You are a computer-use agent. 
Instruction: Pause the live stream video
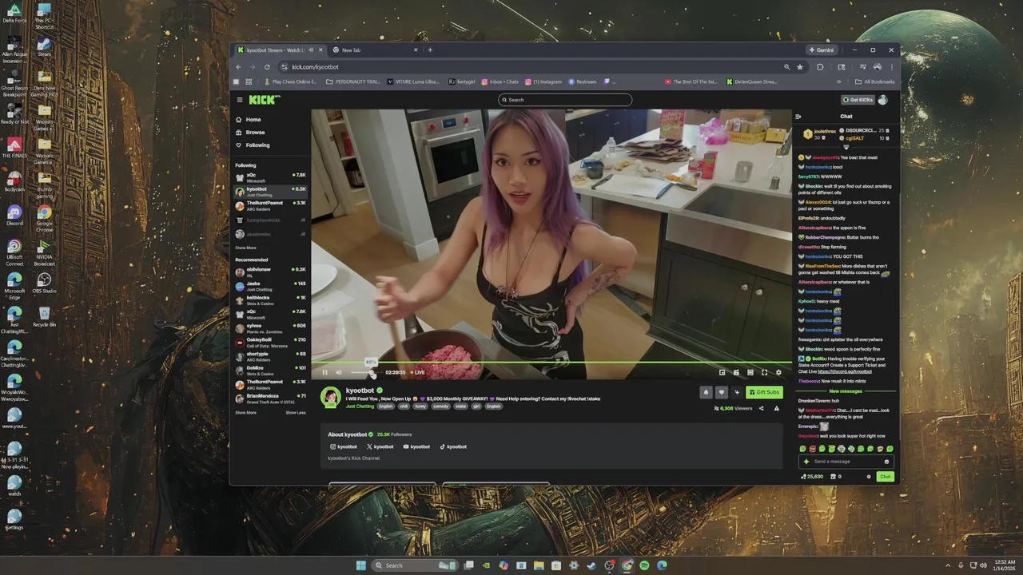pyautogui.click(x=324, y=372)
